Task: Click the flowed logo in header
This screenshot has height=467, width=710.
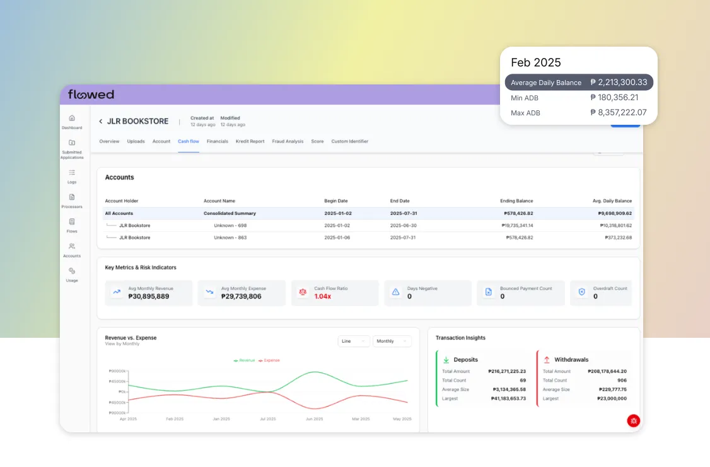Action: pos(91,95)
